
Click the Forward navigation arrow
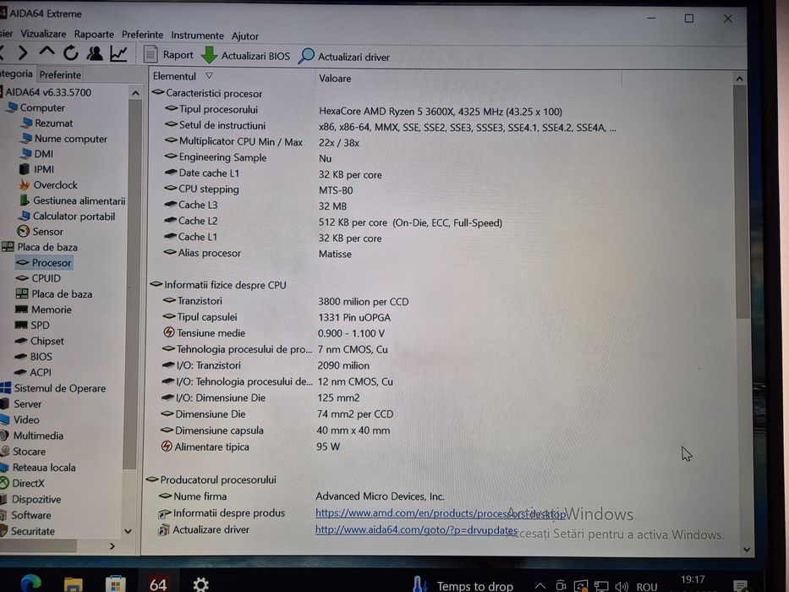22,52
